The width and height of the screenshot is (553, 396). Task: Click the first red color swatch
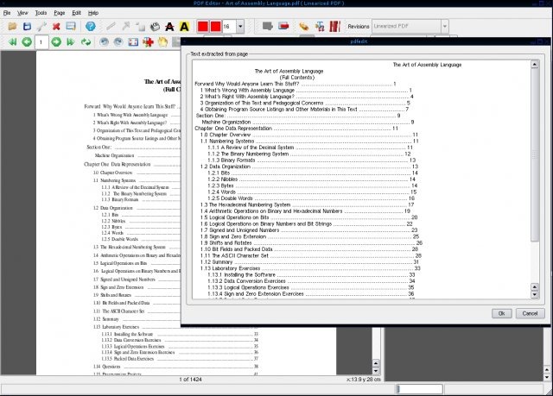(203, 27)
